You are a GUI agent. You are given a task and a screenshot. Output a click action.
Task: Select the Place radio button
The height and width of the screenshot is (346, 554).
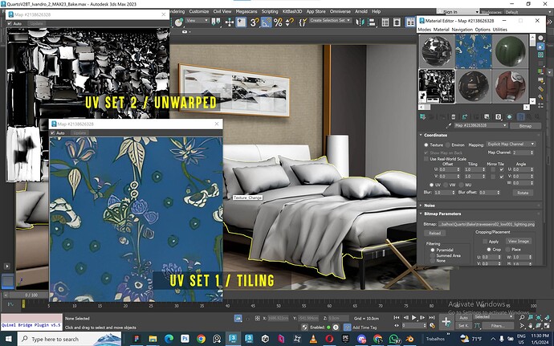508,250
